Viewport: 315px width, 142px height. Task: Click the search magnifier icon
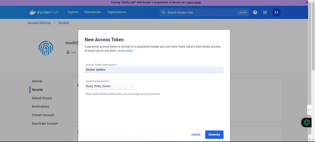(163, 12)
